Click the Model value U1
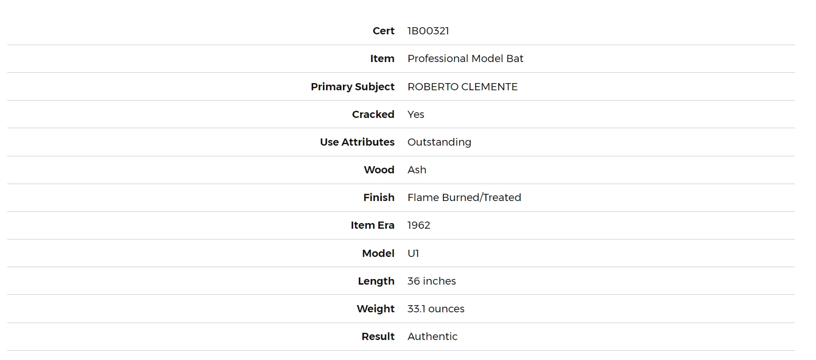This screenshot has height=360, width=816. click(x=413, y=253)
